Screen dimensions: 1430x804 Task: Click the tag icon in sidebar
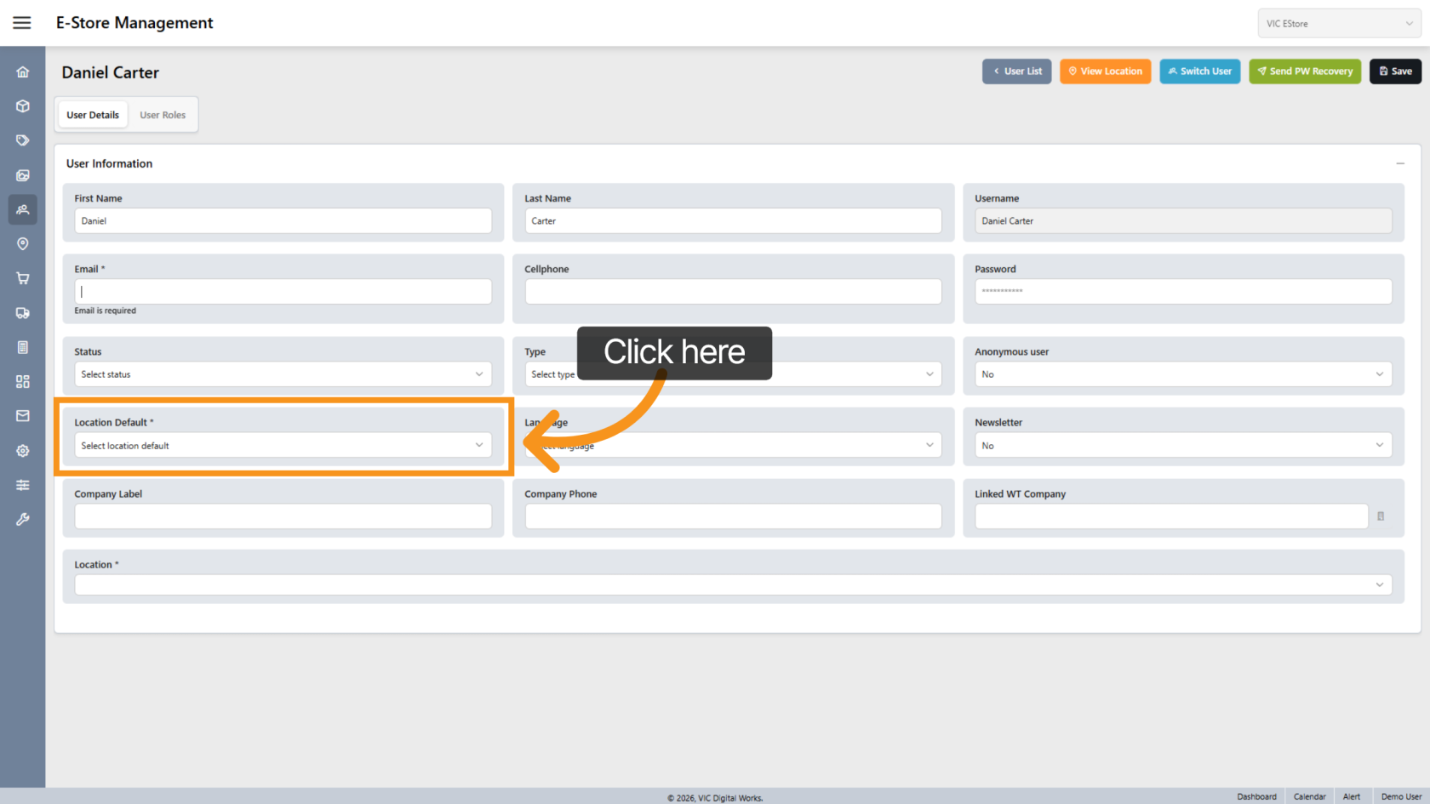tap(23, 140)
